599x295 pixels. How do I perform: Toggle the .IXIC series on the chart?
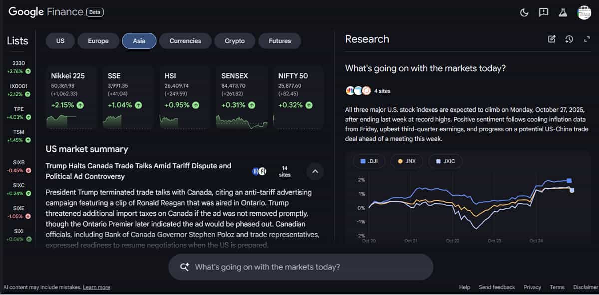[444, 161]
